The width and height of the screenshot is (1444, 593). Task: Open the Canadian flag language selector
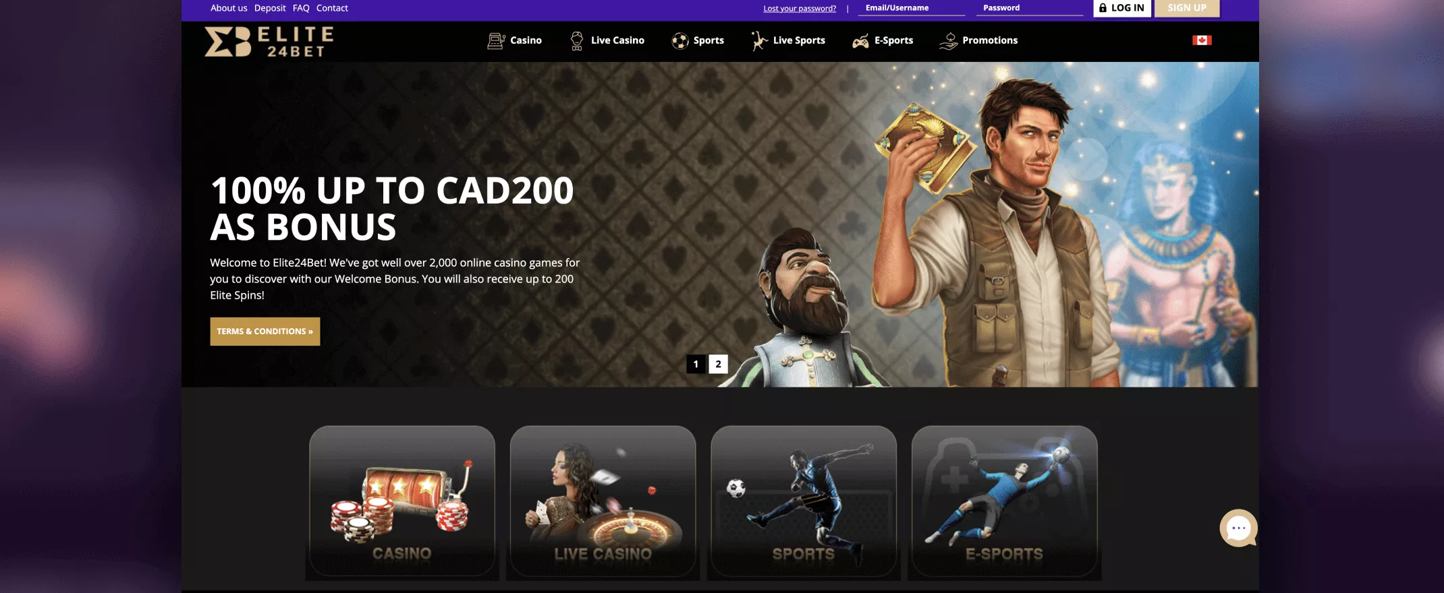point(1202,40)
